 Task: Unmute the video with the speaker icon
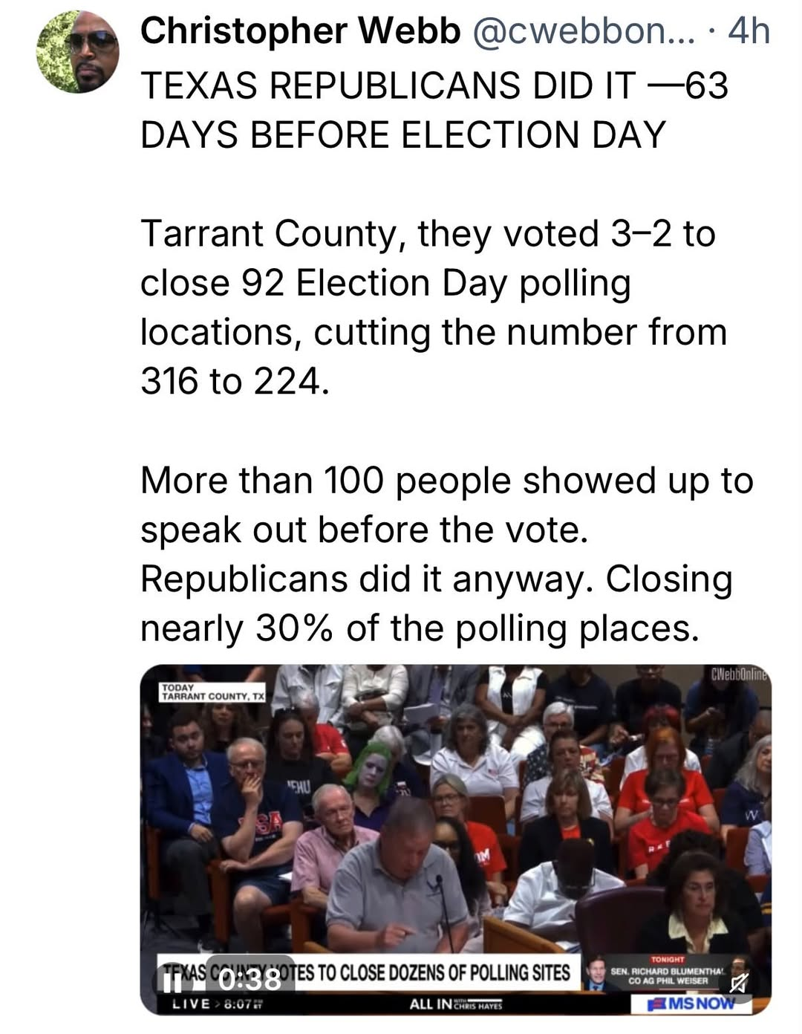pos(737,983)
